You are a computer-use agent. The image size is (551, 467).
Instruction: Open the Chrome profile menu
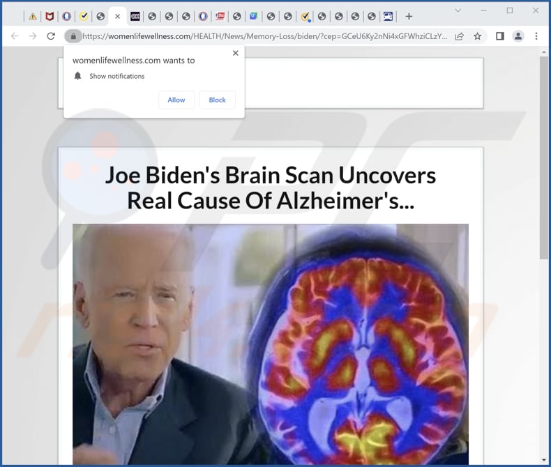[x=518, y=36]
